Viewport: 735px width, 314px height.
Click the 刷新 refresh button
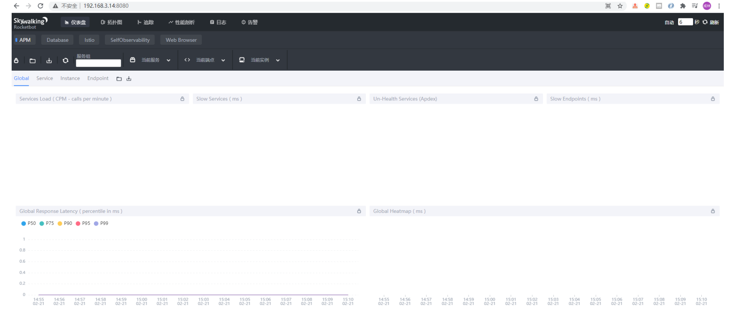[711, 22]
